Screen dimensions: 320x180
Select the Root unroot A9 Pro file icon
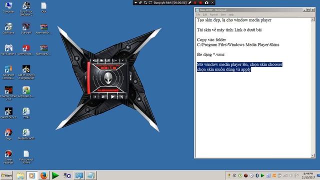click(x=26, y=156)
